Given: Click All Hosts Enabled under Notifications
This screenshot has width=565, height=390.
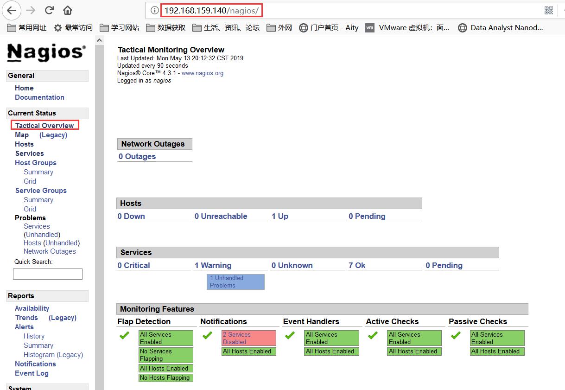Looking at the screenshot, I should click(x=249, y=352).
